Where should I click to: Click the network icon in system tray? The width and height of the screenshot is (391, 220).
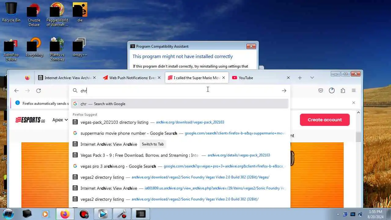pos(353,214)
